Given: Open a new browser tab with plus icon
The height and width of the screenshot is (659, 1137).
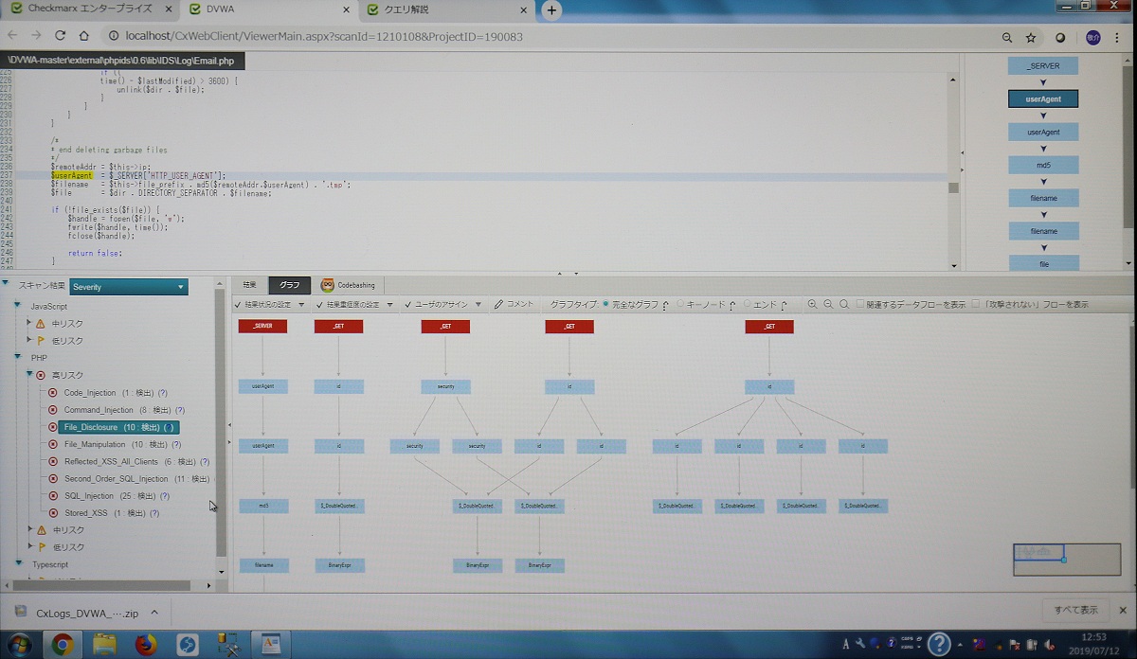Looking at the screenshot, I should click(551, 10).
